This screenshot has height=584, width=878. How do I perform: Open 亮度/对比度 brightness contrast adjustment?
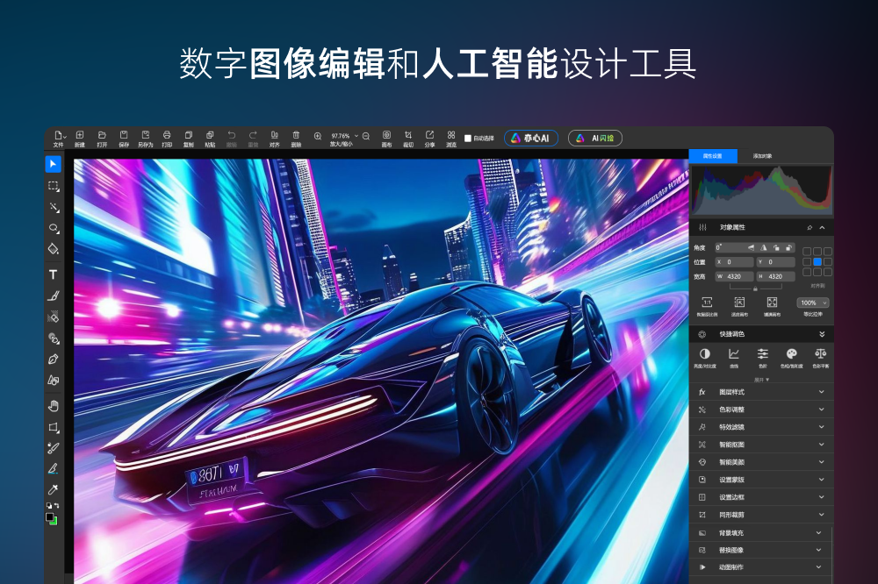(x=704, y=356)
